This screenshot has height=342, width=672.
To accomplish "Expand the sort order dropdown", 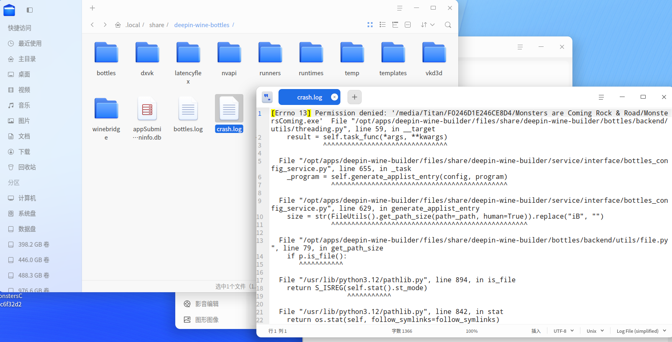I will pyautogui.click(x=428, y=25).
